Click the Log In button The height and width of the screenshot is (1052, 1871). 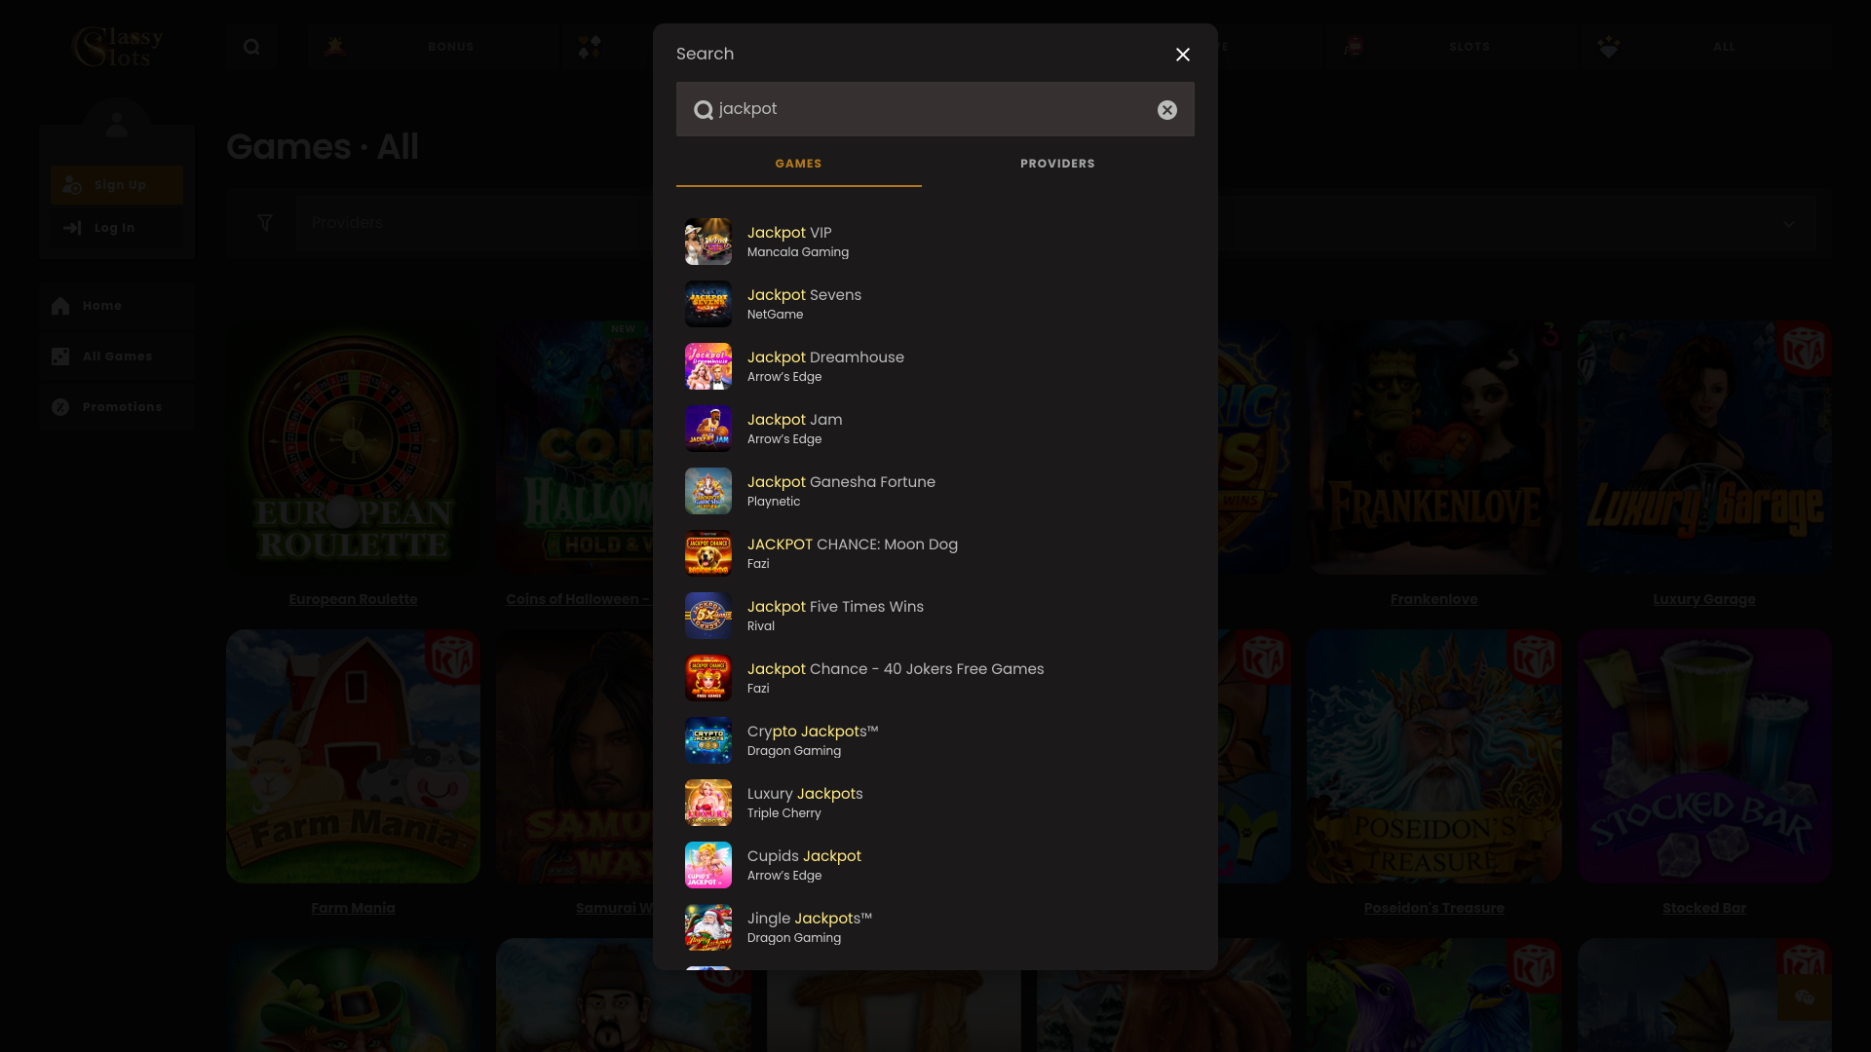click(116, 228)
